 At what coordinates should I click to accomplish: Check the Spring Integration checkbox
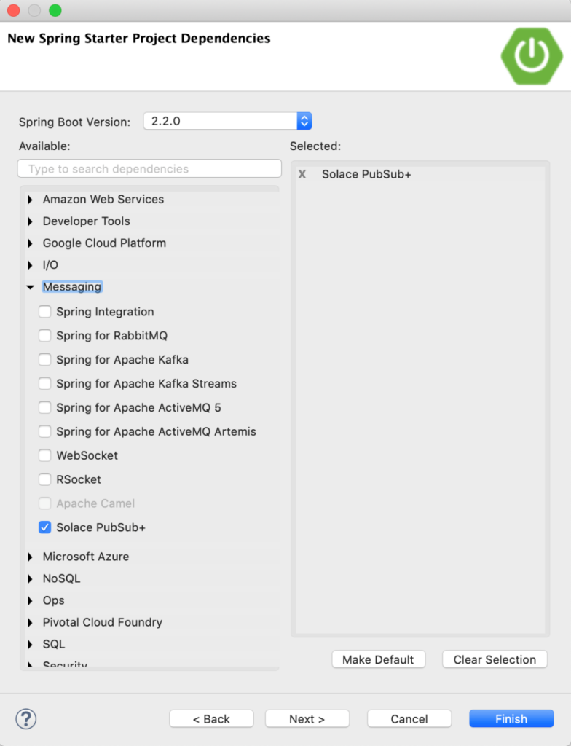(44, 312)
